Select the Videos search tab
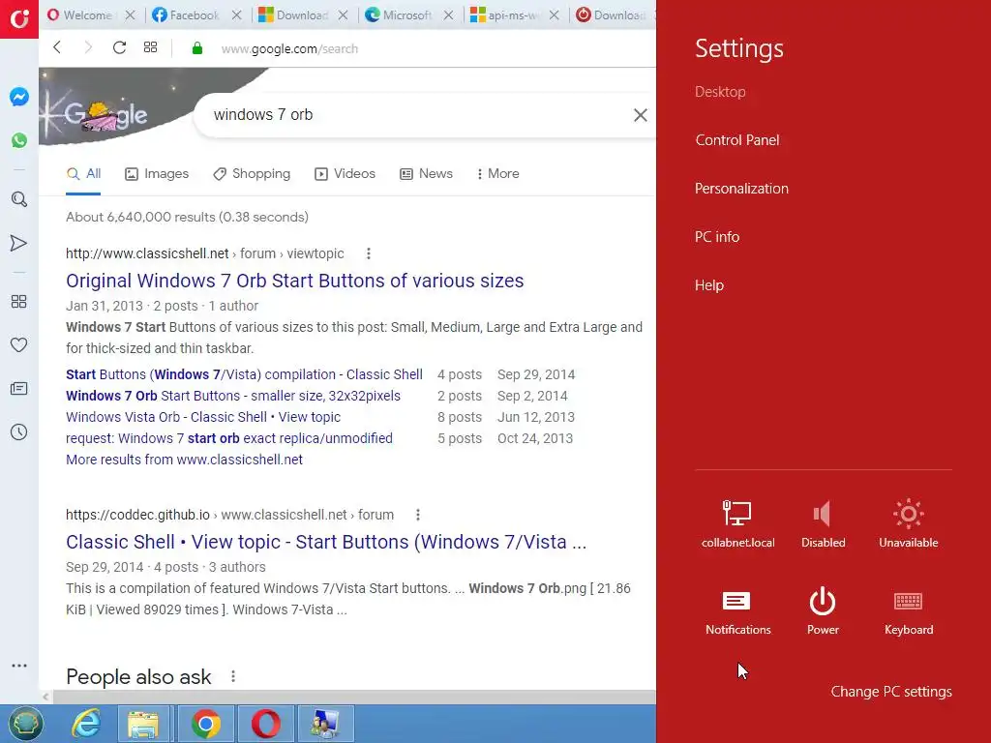The image size is (991, 743). tap(345, 174)
